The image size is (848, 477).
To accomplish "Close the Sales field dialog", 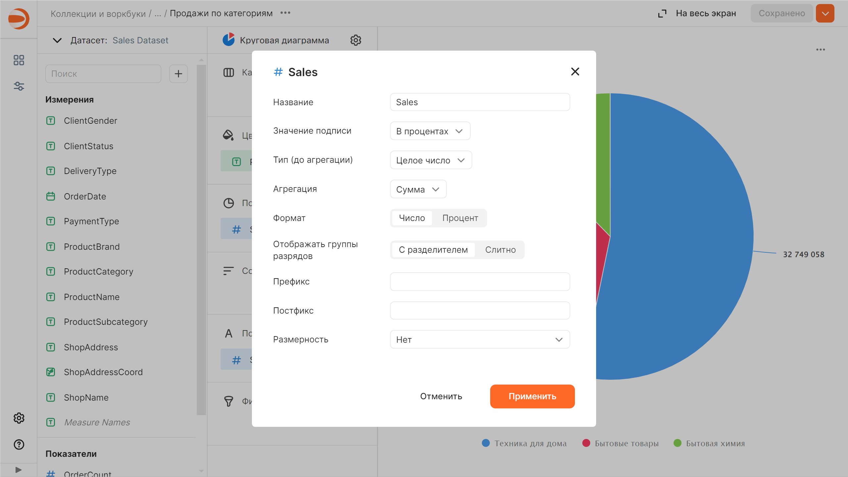I will [575, 71].
